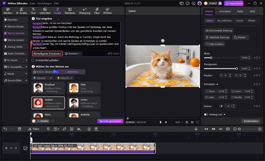Image resolution: width=265 pixels, height=161 pixels.
Task: Enable In Untertitel aufteilen checkbox
Action: tap(33, 60)
